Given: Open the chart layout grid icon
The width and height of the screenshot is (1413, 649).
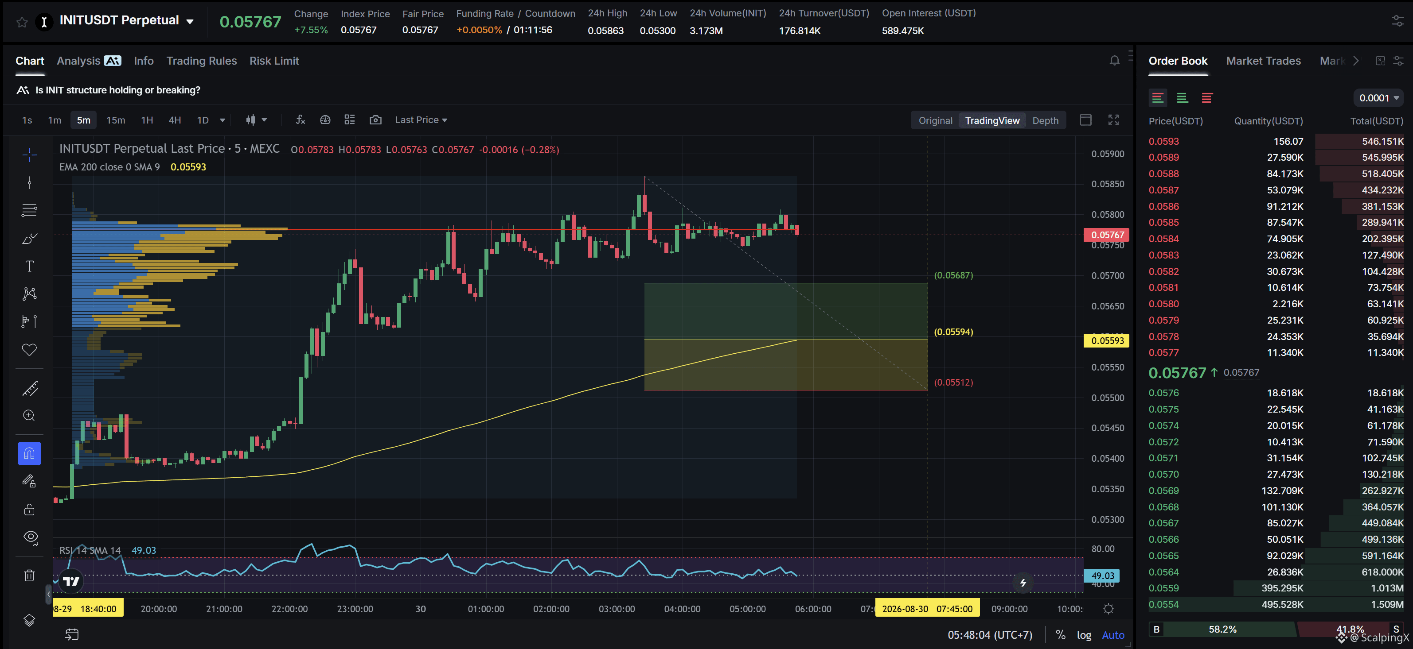Looking at the screenshot, I should pos(349,120).
